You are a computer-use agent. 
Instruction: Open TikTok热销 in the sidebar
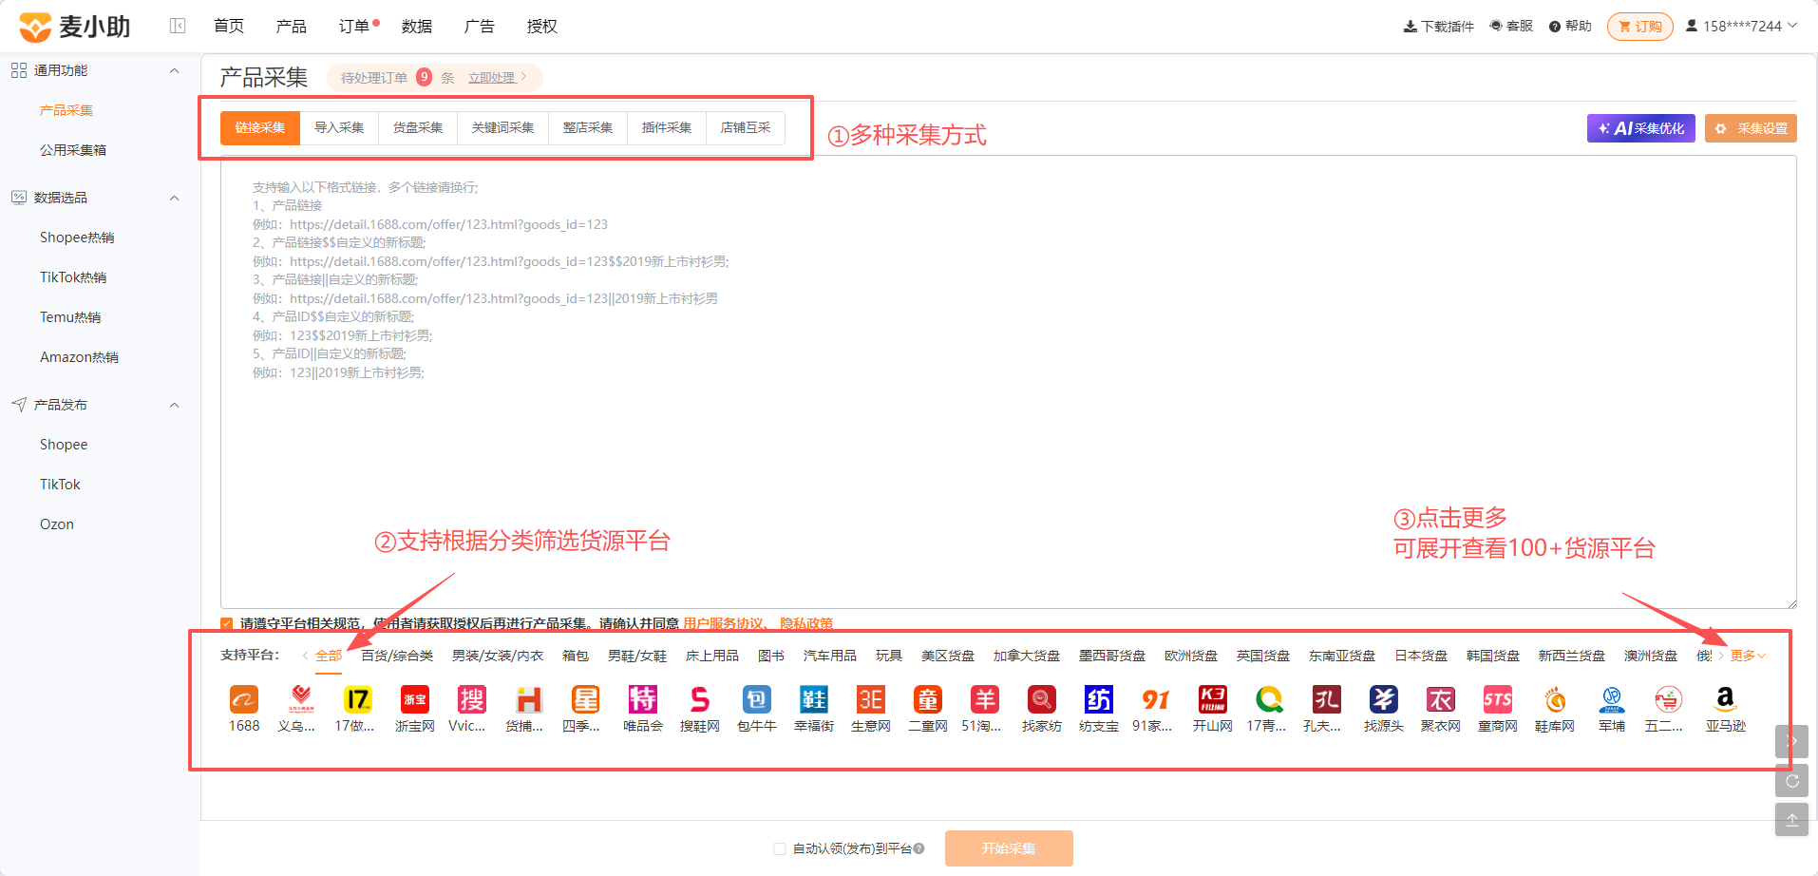73,277
